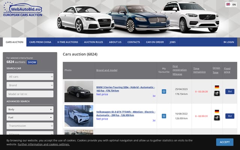Open Further information and cookies settings link
The width and height of the screenshot is (240, 150).
tap(43, 144)
